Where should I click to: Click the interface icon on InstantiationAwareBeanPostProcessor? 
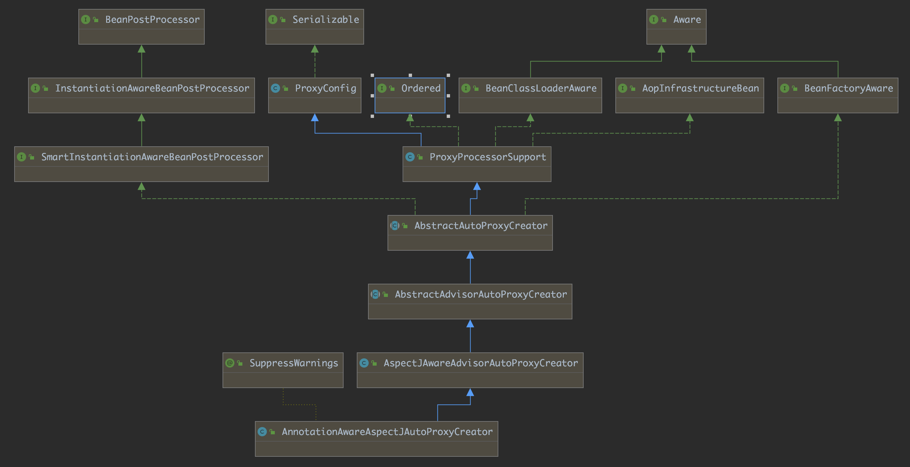point(35,88)
